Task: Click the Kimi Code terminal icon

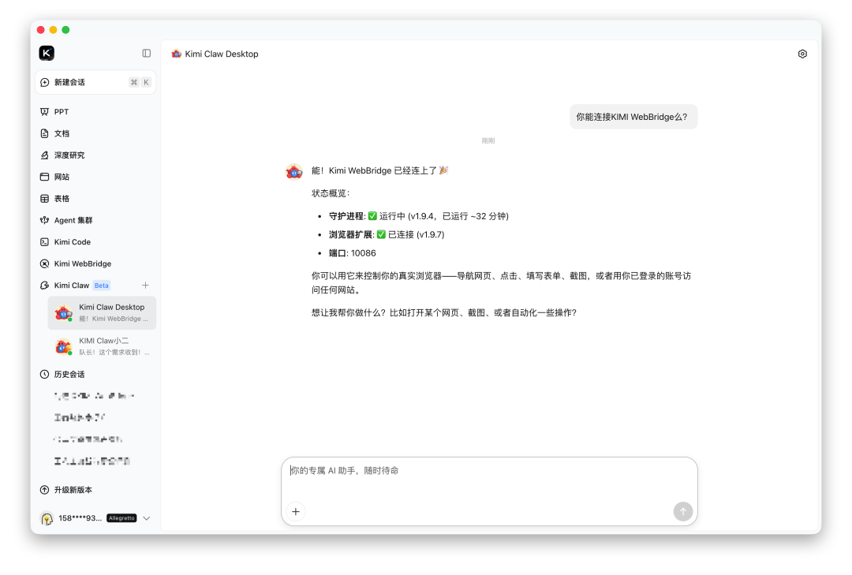Action: pos(44,242)
